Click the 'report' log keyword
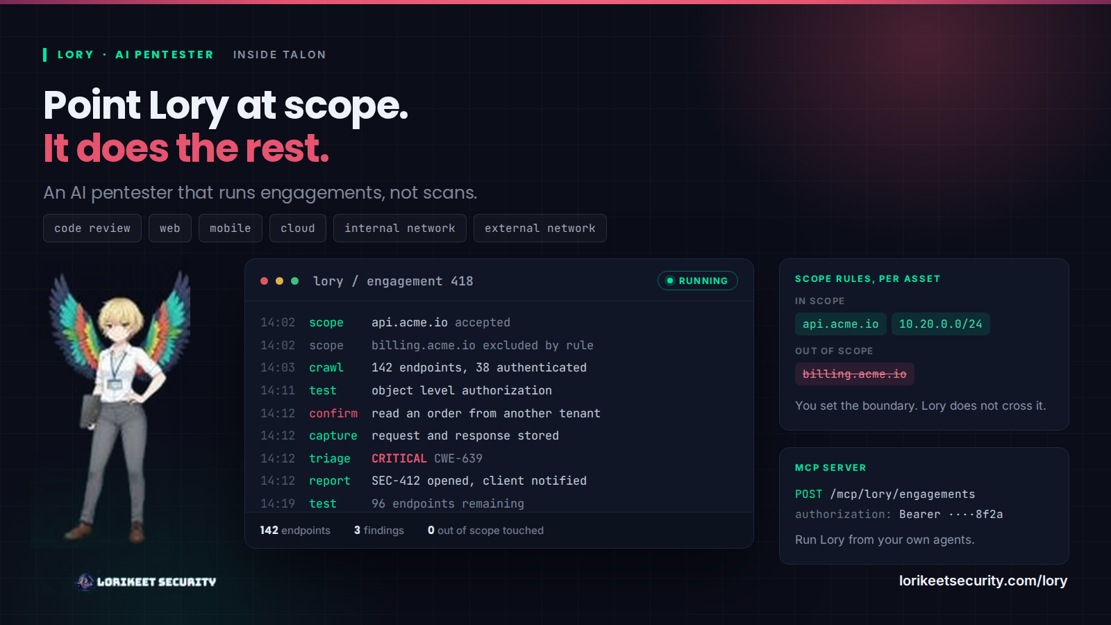The width and height of the screenshot is (1111, 625). 330,481
